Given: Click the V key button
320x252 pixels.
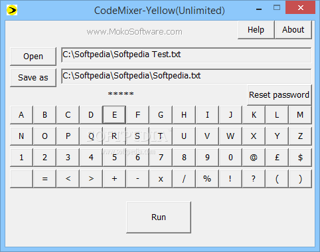Looking at the screenshot, I should click(207, 136).
